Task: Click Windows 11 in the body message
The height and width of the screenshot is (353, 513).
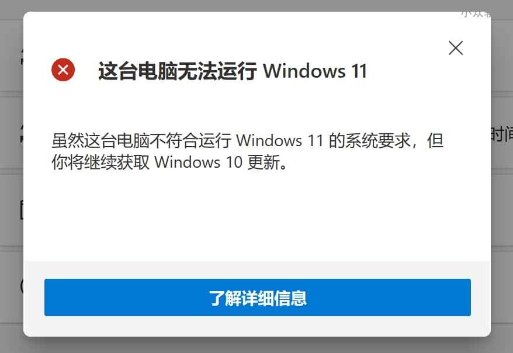Action: coord(280,141)
